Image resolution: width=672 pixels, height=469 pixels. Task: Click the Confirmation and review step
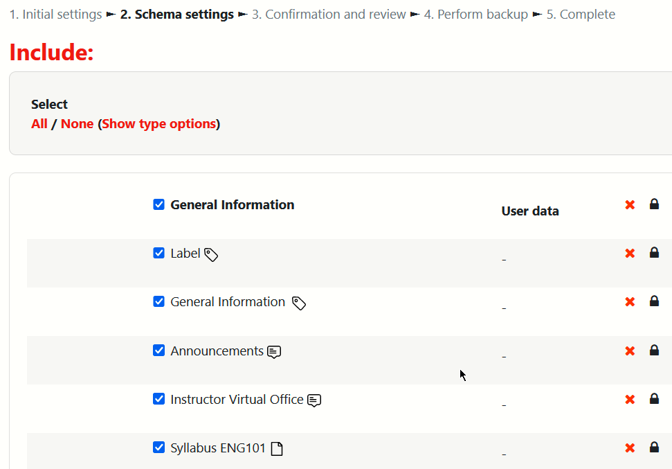pos(329,15)
